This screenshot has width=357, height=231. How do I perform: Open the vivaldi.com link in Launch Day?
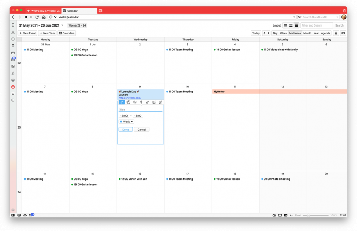click(130, 98)
